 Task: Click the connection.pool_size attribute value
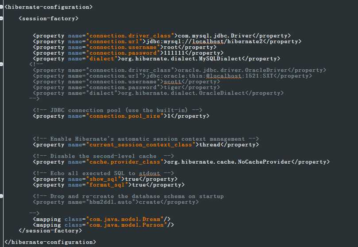click(x=125, y=116)
